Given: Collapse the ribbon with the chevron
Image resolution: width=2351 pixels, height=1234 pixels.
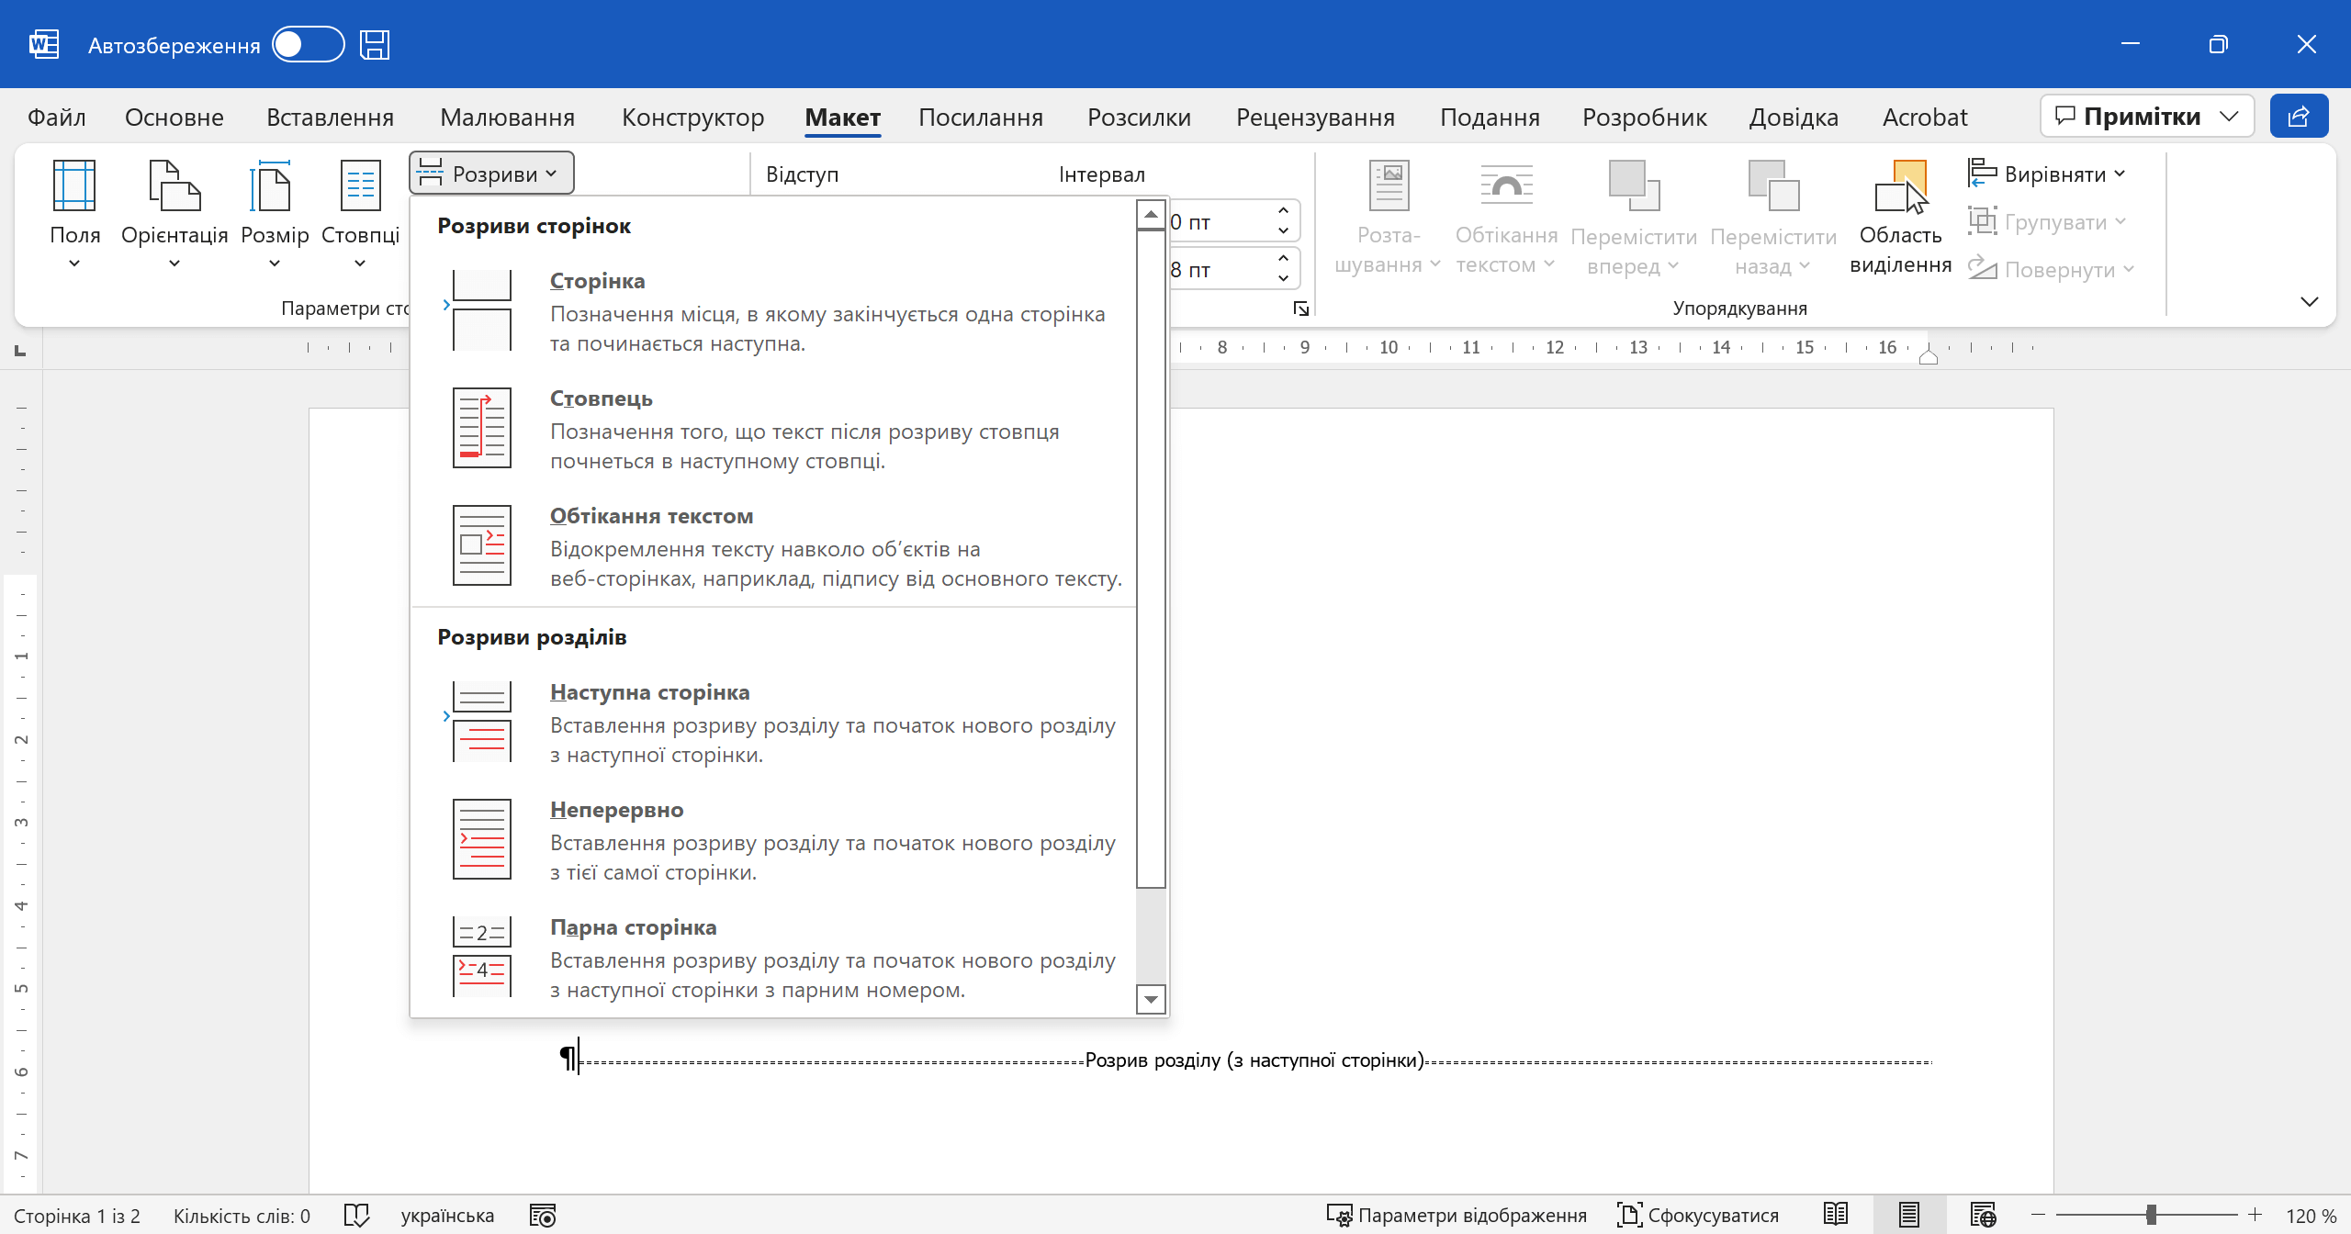Looking at the screenshot, I should pos(2309,302).
